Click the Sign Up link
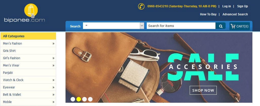The width and height of the screenshot is (260, 106). [243, 6]
